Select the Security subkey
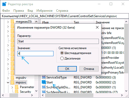Image resolution: width=129 pixels, height=98 pixels. (x=25, y=92)
